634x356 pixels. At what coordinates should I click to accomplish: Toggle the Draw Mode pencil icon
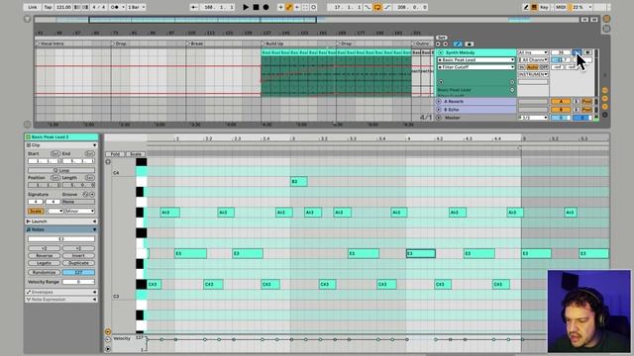(526, 7)
